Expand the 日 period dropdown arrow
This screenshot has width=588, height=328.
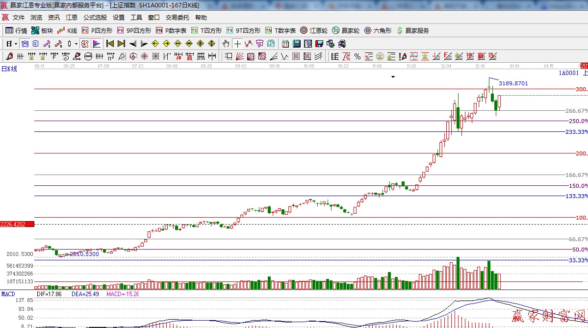16,44
